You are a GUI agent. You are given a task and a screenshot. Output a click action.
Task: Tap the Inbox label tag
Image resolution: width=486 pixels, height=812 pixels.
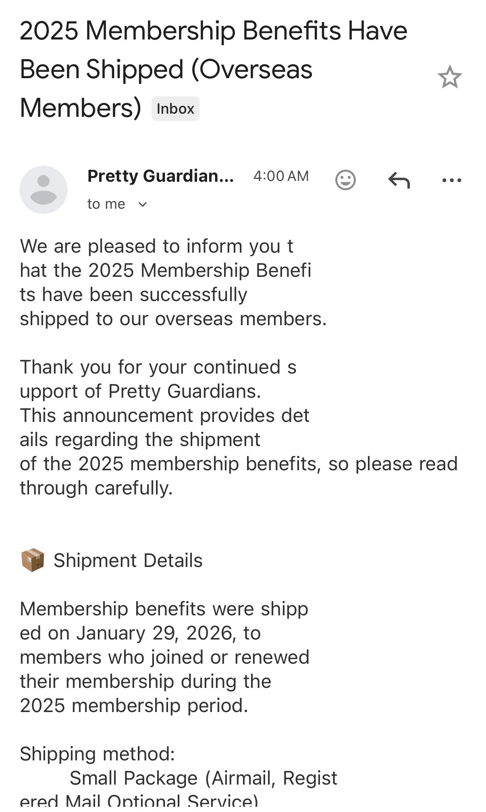175,109
